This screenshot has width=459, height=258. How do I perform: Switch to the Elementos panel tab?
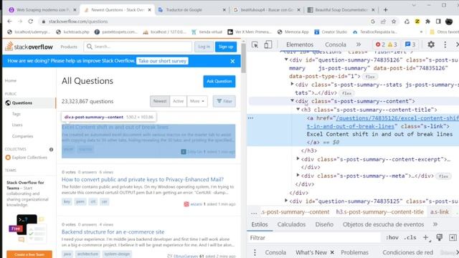coord(300,44)
